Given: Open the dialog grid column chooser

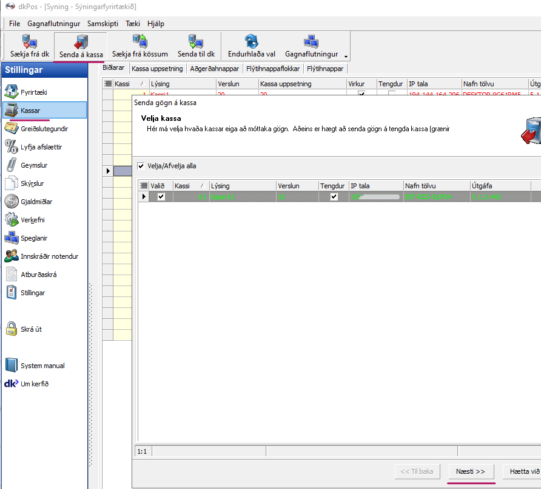Looking at the screenshot, I should [x=143, y=186].
